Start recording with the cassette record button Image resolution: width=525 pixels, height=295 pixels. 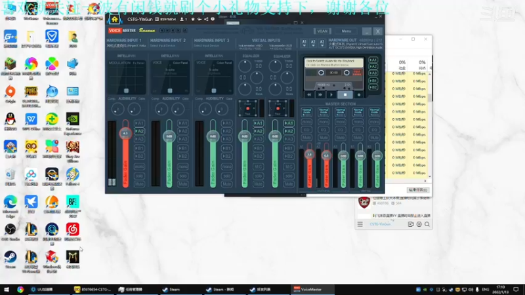[359, 94]
